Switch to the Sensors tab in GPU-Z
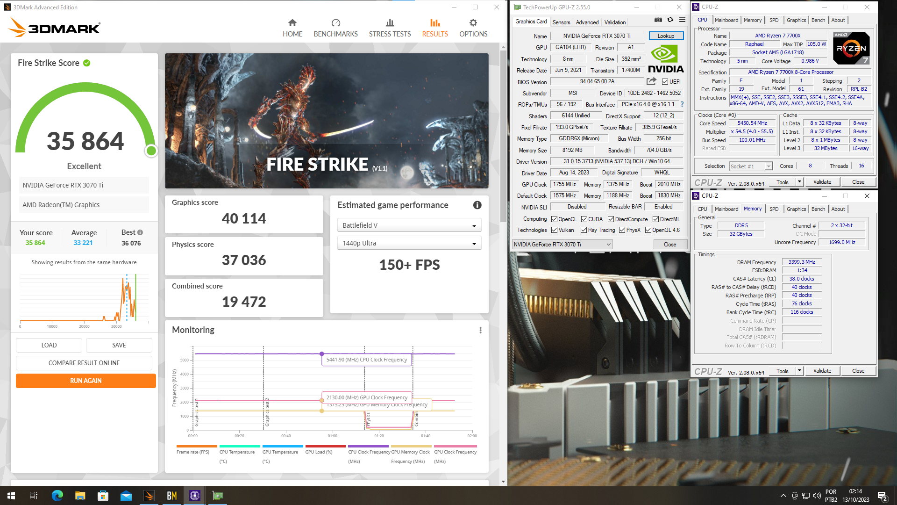Image resolution: width=897 pixels, height=505 pixels. 561,22
